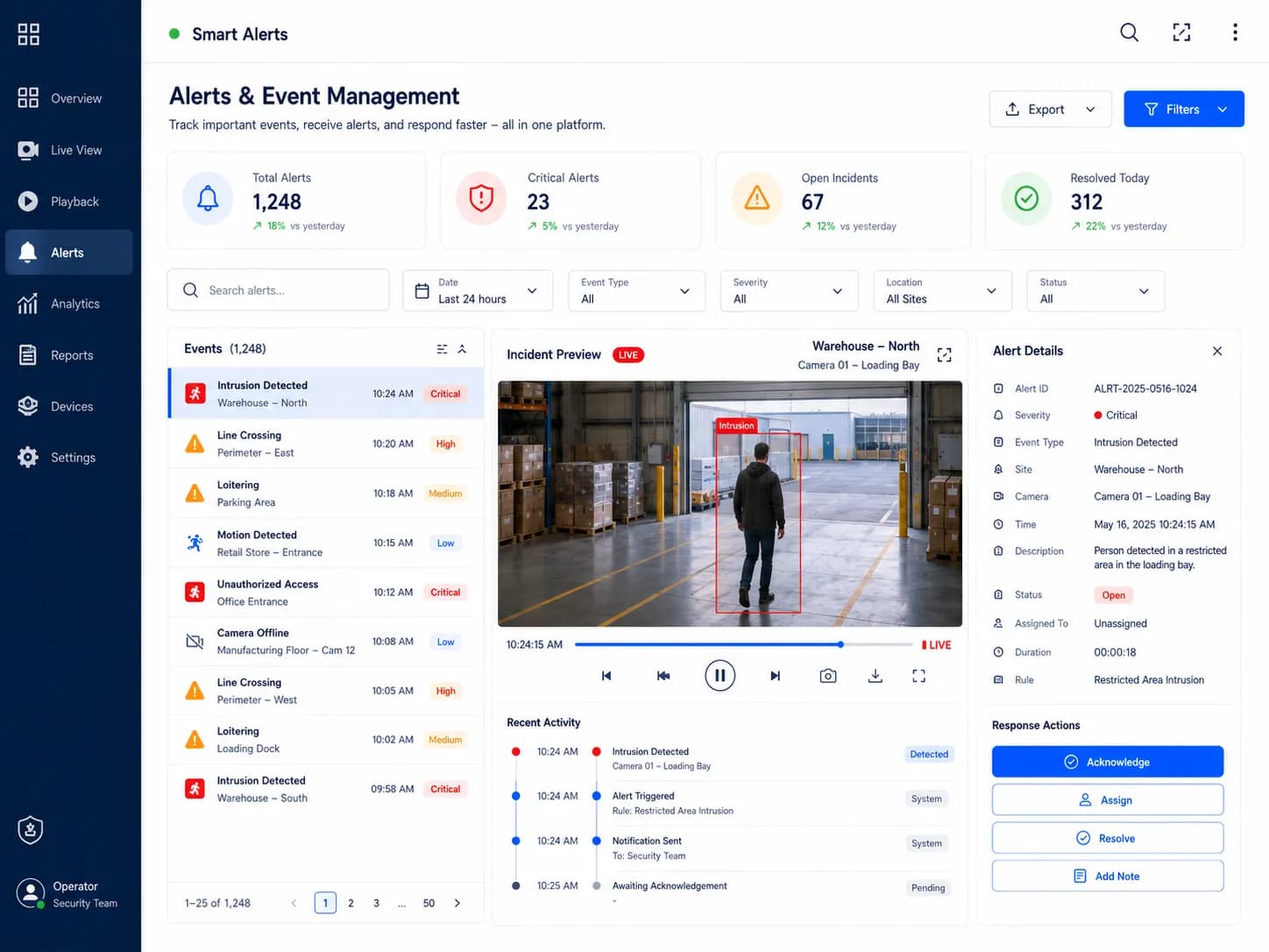Click the video timeline progress slider handle
This screenshot has width=1269, height=952.
click(x=840, y=644)
